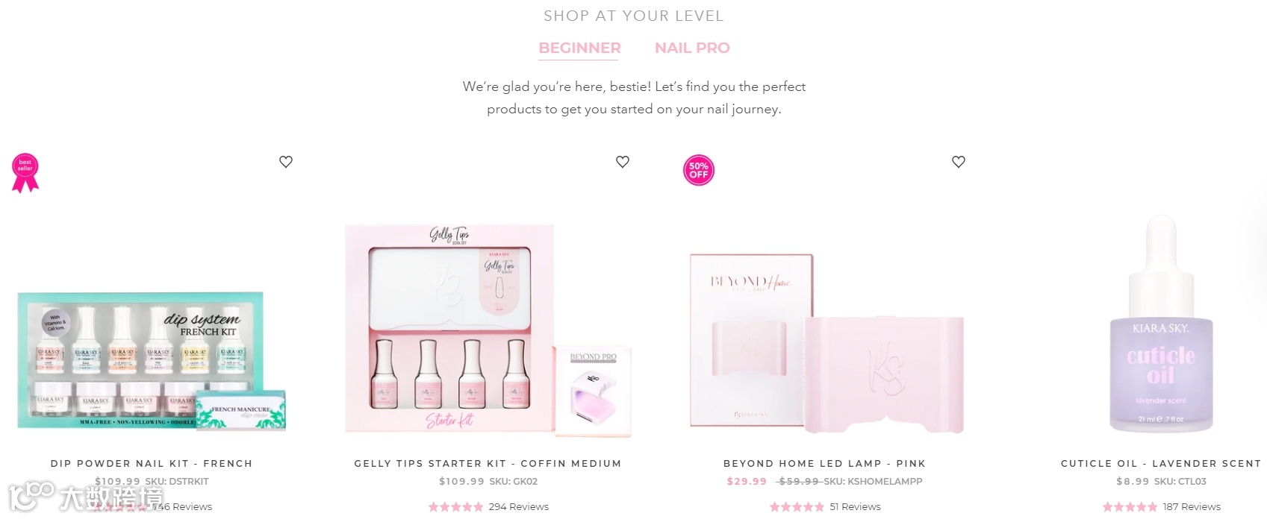Switch to the BEGINNER tab
1267x519 pixels.
(x=579, y=48)
